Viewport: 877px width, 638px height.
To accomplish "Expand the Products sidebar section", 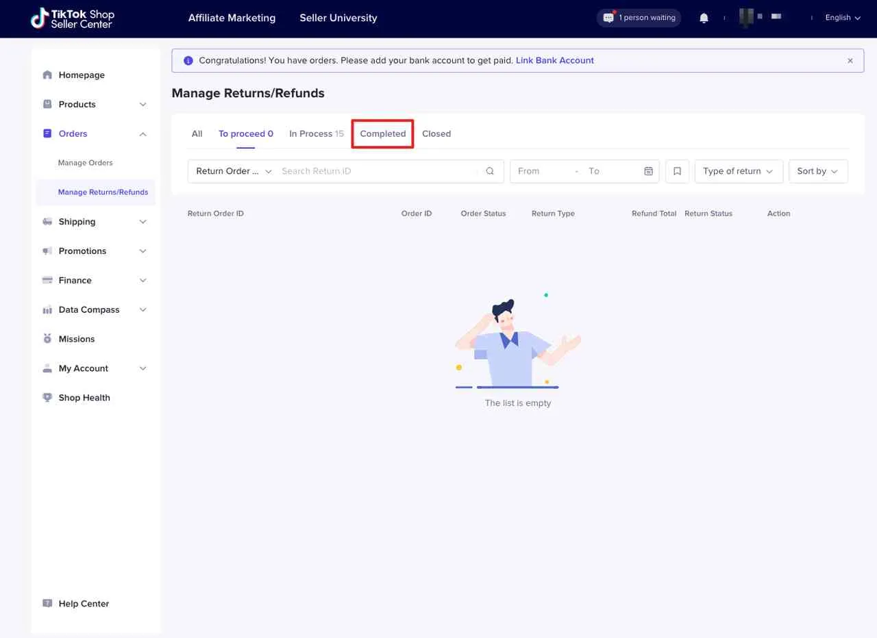I will pos(143,105).
